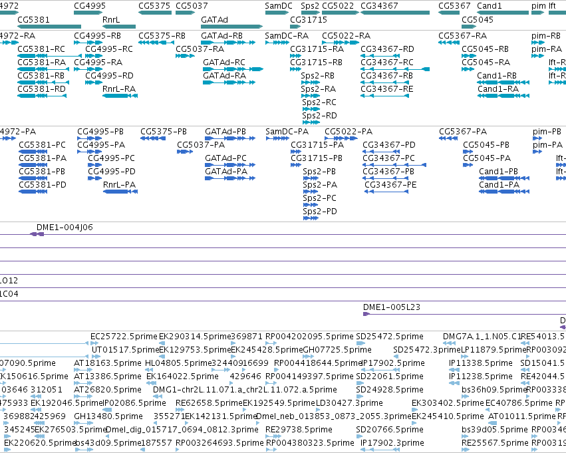This screenshot has width=566, height=453.
Task: Open the RnrL-PA protein label
Action: (x=120, y=185)
